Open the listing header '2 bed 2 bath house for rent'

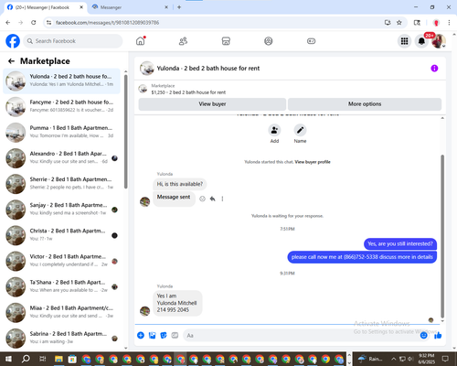(208, 69)
